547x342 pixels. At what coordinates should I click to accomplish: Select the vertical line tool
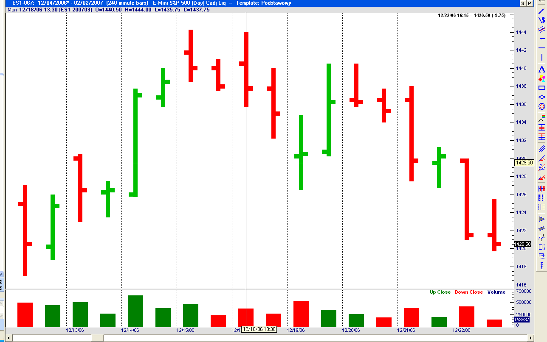[541, 57]
